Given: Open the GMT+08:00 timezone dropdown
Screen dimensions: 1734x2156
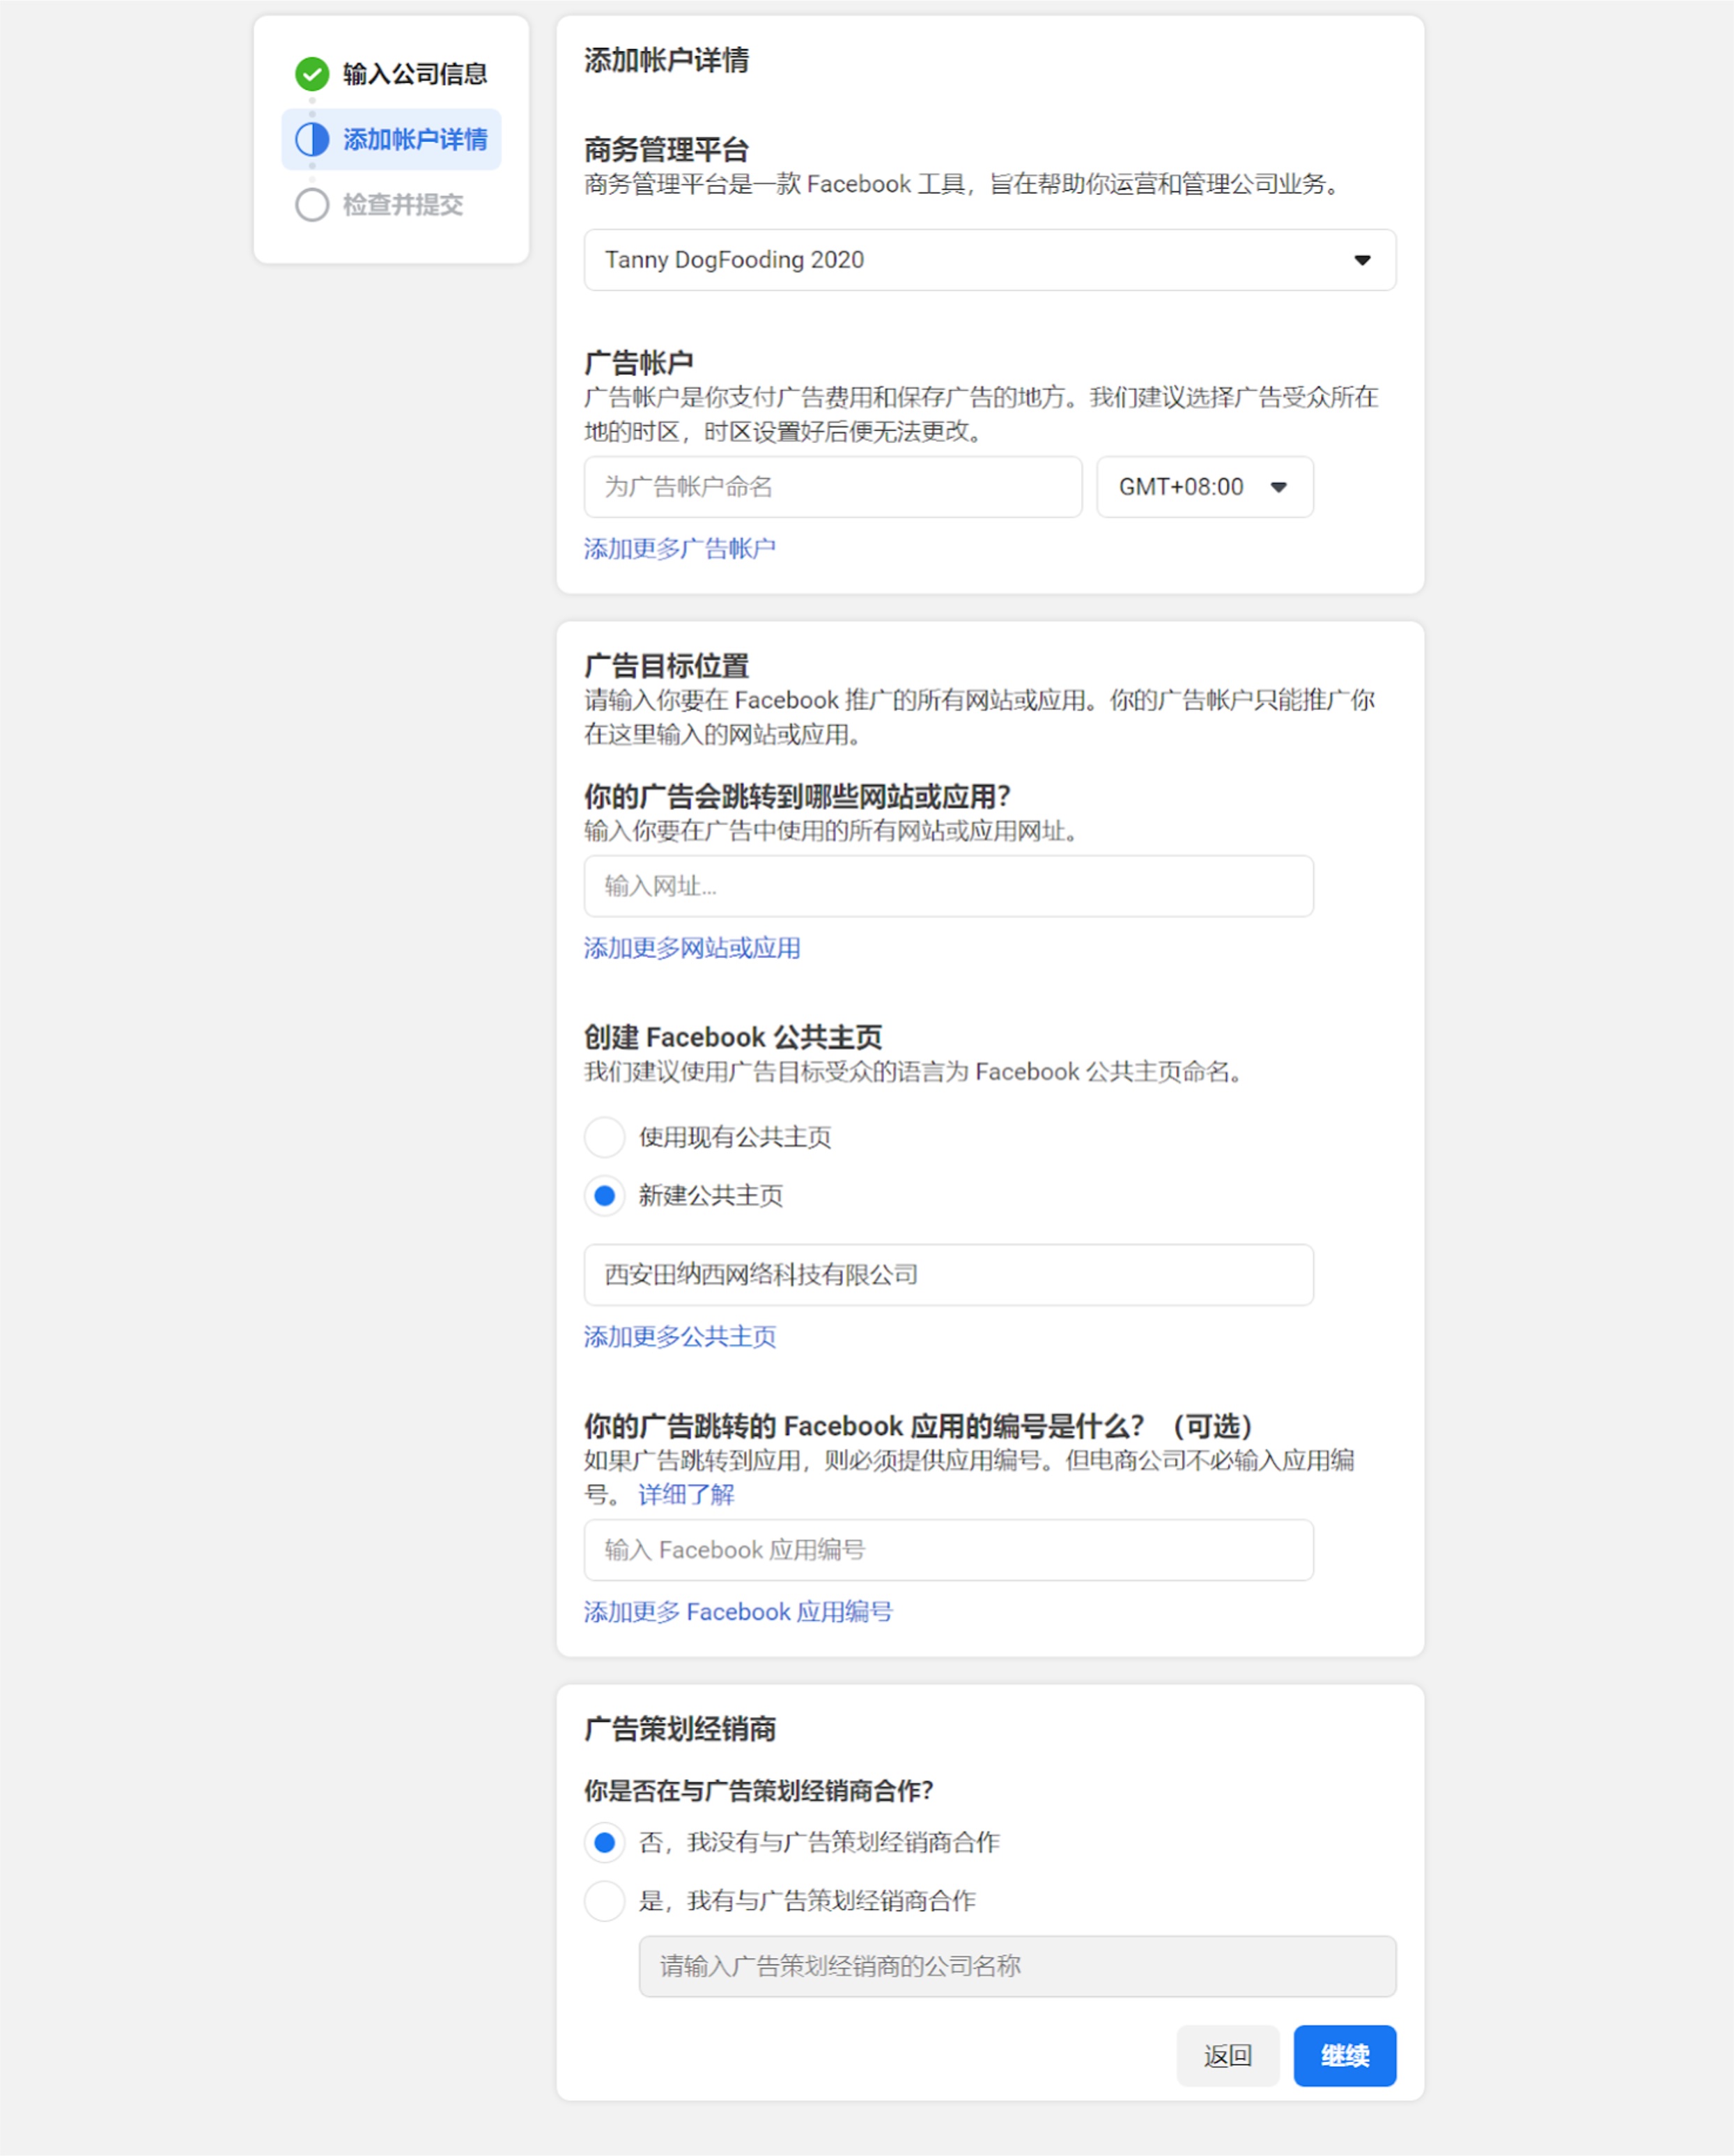Looking at the screenshot, I should click(1204, 487).
